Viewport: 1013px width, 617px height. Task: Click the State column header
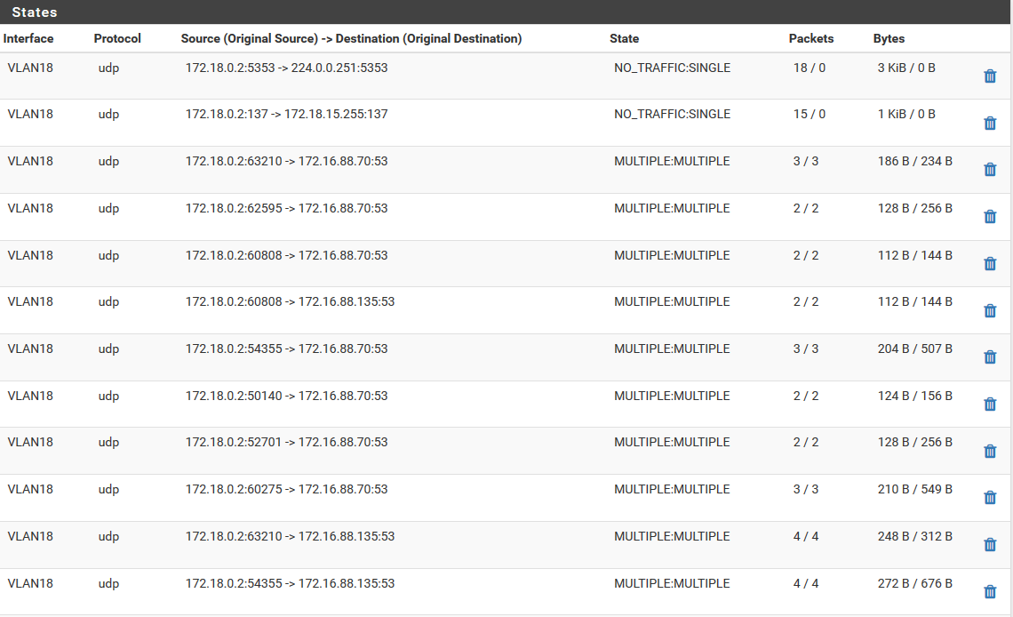tap(624, 39)
